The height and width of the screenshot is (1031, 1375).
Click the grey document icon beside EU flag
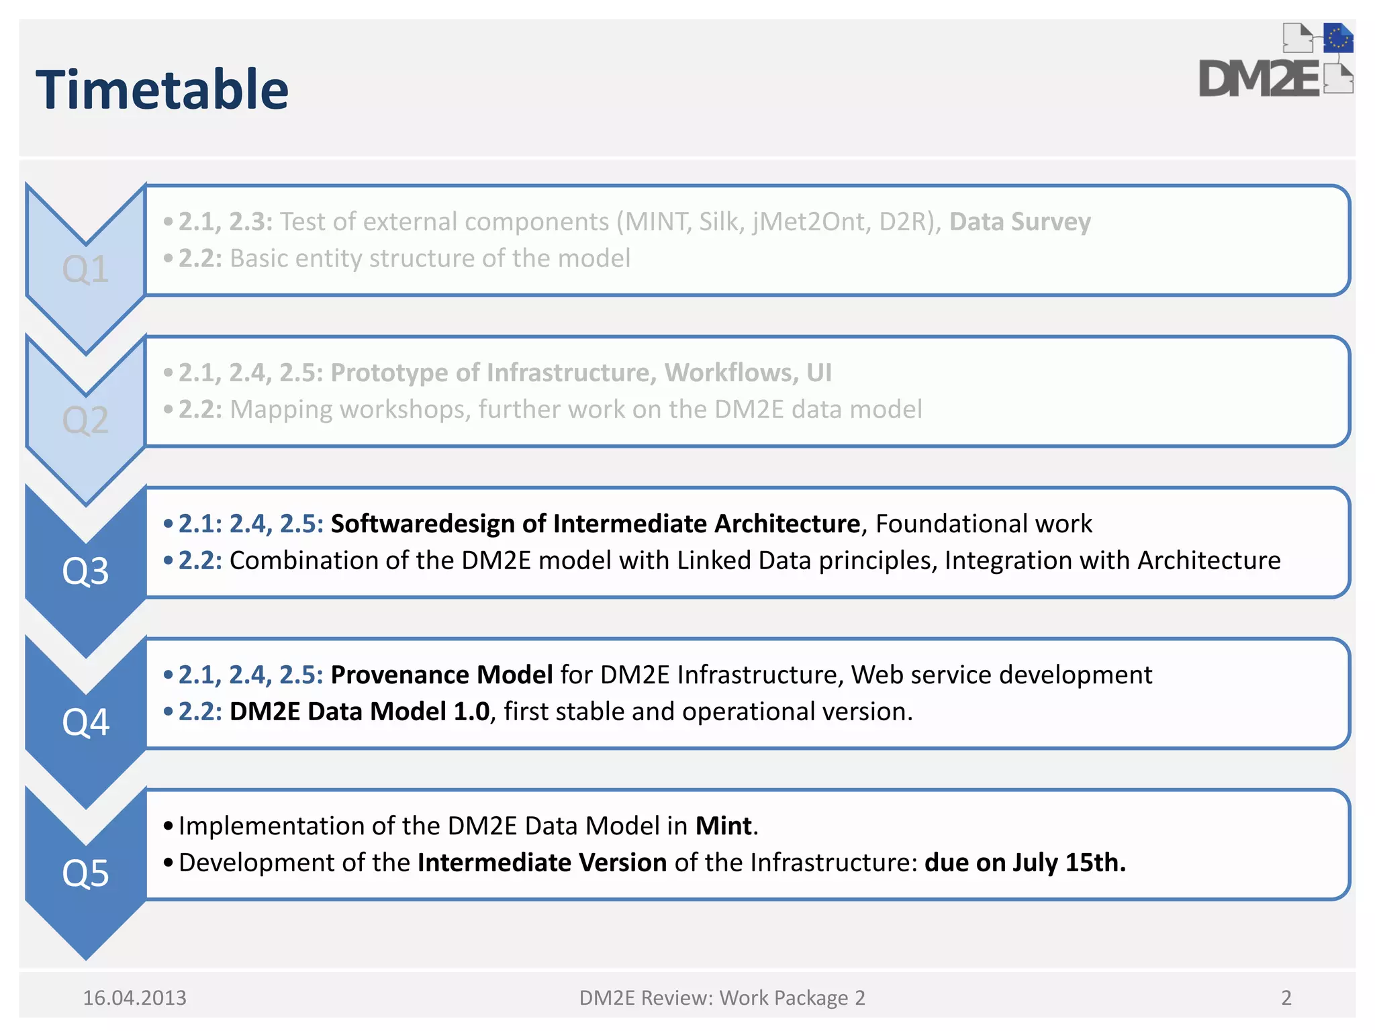(x=1297, y=38)
